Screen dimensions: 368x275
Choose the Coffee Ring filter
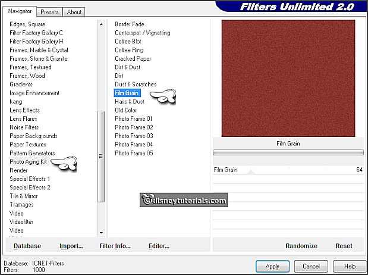130,50
